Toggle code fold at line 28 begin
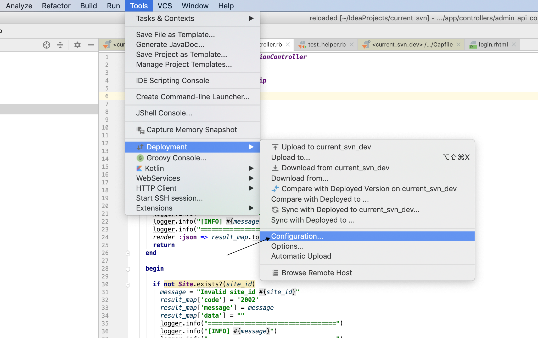This screenshot has width=538, height=338. pyautogui.click(x=128, y=269)
